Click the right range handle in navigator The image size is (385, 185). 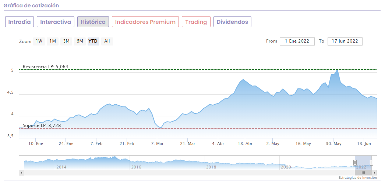[x=371, y=163]
